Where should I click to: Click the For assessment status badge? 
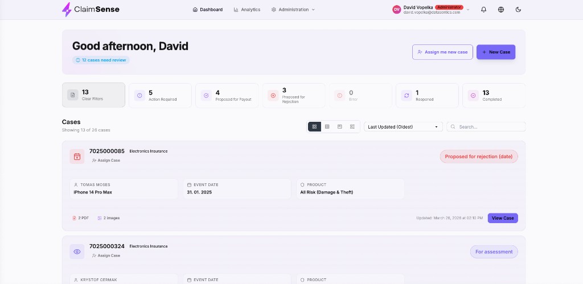494,252
